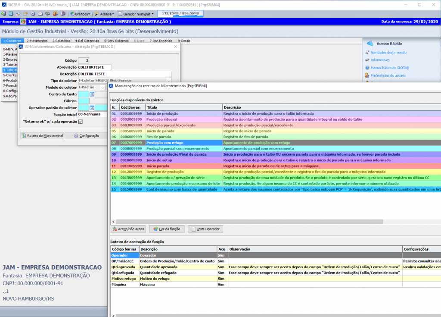Click the Instr.Operador button
Viewport: 441px width, 317px height.
(x=205, y=229)
